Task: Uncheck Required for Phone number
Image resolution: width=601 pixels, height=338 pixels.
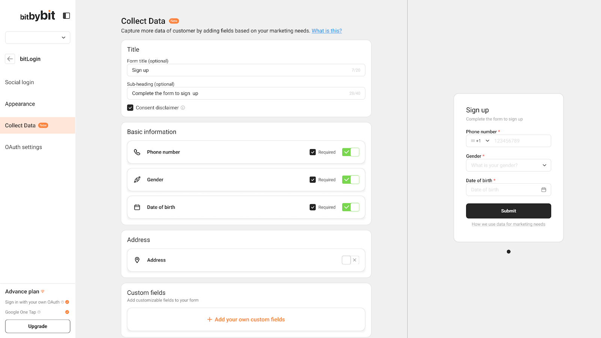Action: (313, 152)
